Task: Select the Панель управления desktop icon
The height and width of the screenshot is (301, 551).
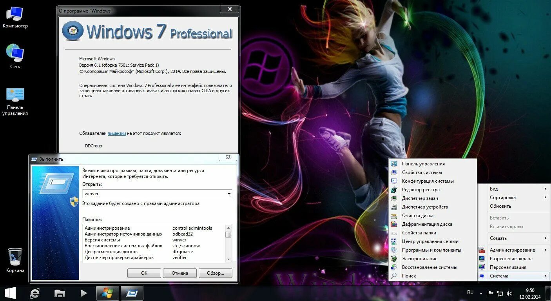Action: [x=15, y=101]
